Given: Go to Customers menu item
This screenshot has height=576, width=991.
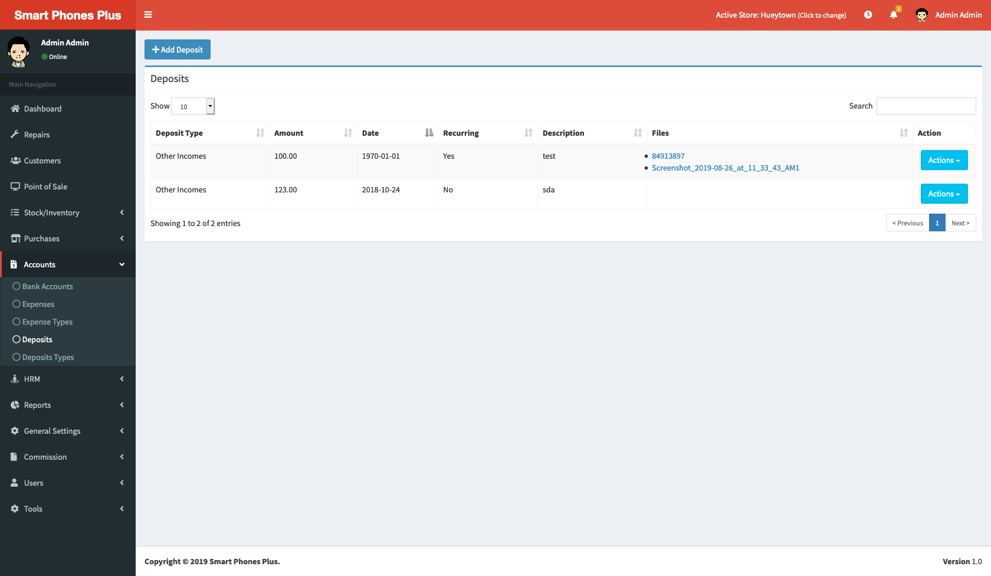Looking at the screenshot, I should [68, 161].
